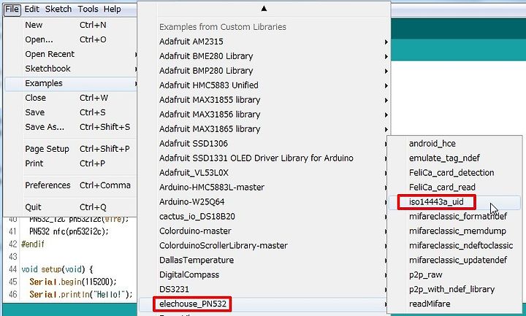526x316 pixels.
Task: Expand the Adafruit AM2315 examples
Action: pos(264,42)
